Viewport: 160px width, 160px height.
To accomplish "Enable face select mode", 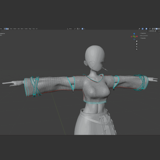I will [x=8, y=29].
